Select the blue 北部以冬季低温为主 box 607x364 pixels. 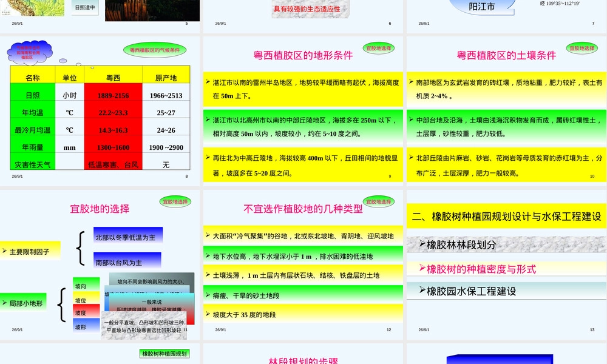coord(128,235)
